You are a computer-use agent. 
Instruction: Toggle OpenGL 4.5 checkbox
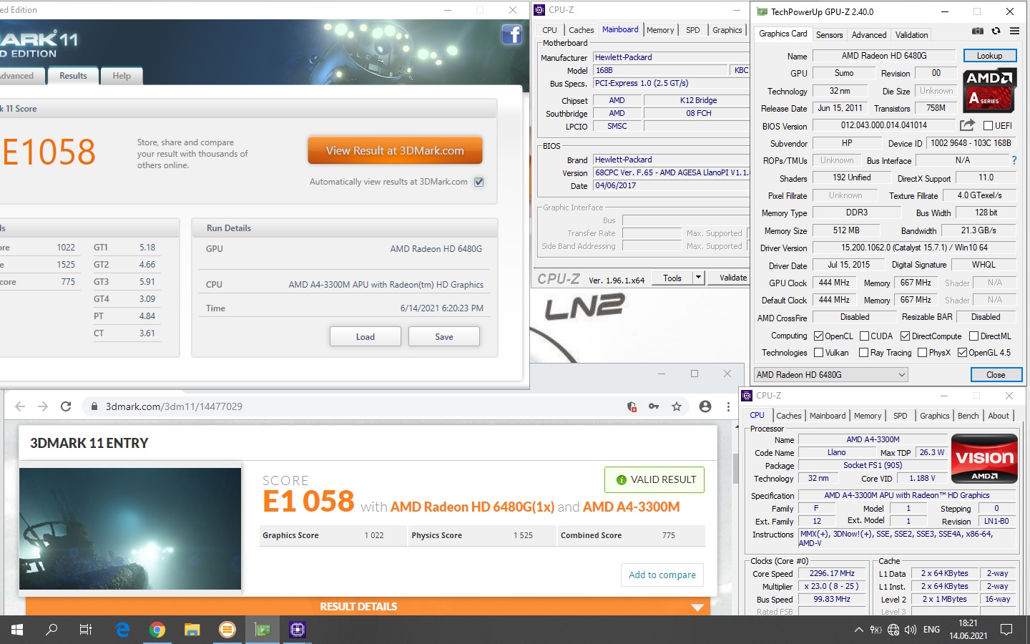point(962,353)
